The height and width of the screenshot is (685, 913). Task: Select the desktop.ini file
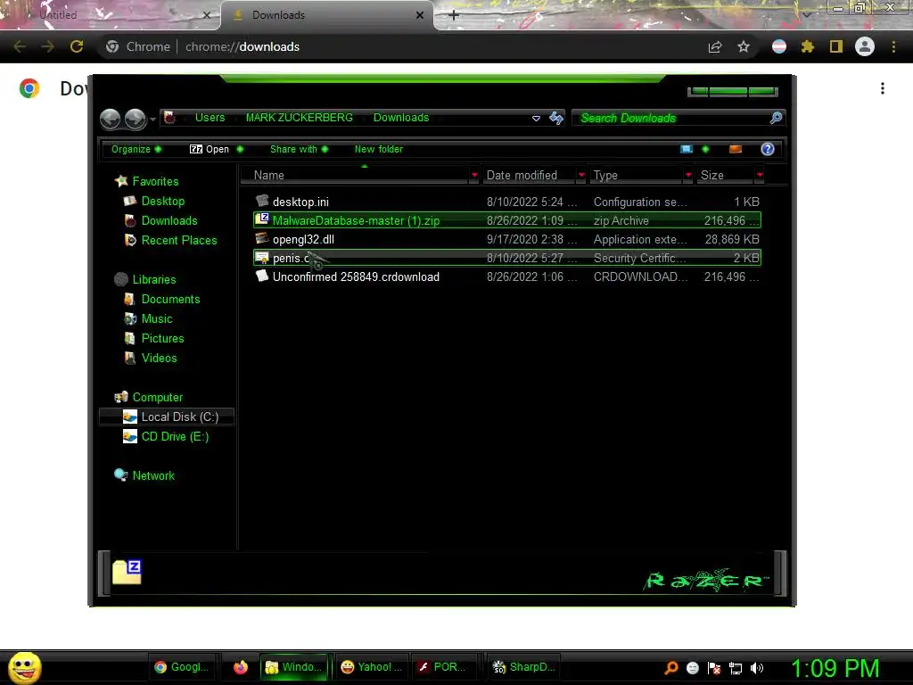point(507,202)
